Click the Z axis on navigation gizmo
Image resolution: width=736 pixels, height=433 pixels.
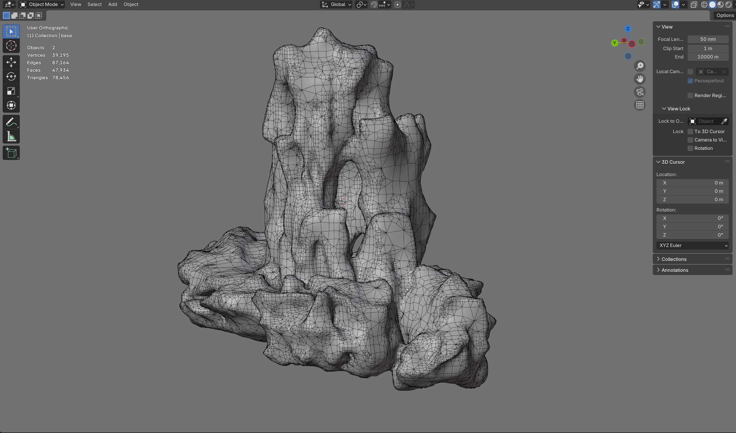coord(628,29)
